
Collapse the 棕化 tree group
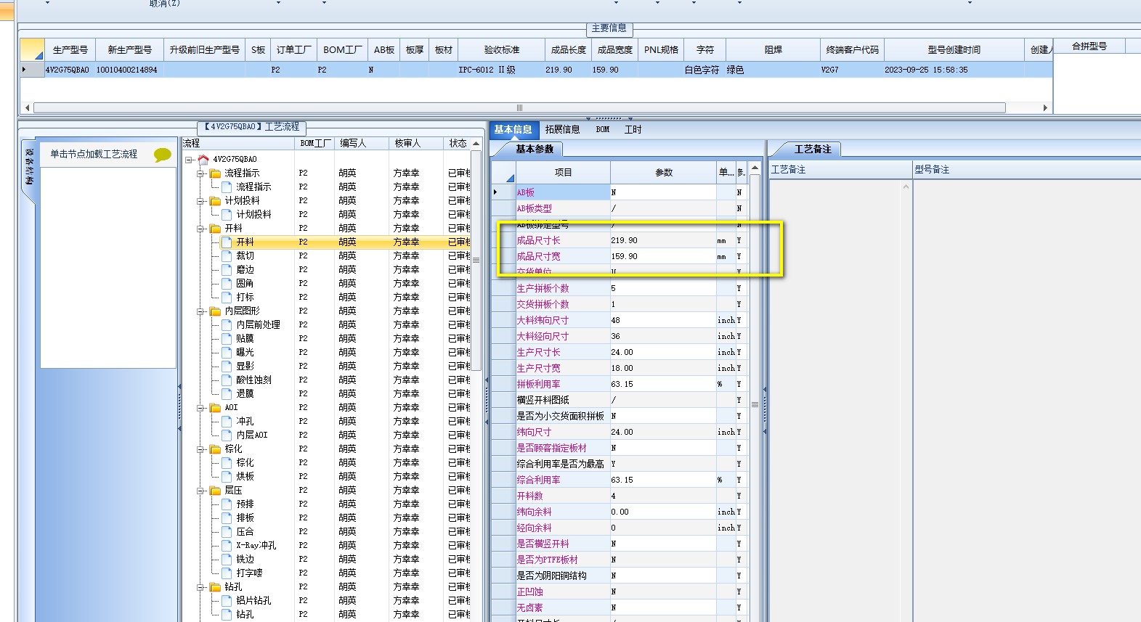pyautogui.click(x=200, y=449)
